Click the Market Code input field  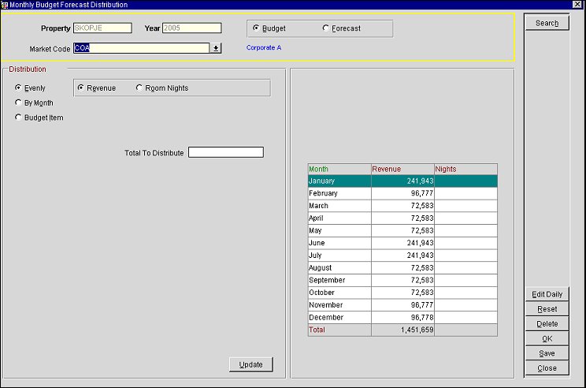coord(140,48)
